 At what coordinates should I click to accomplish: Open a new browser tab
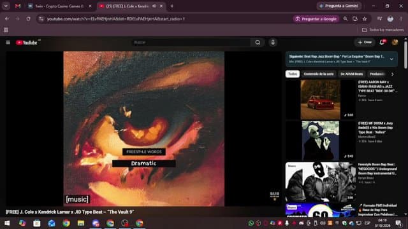[x=172, y=6]
